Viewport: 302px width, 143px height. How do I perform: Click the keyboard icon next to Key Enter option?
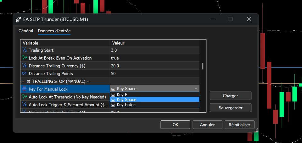113,105
